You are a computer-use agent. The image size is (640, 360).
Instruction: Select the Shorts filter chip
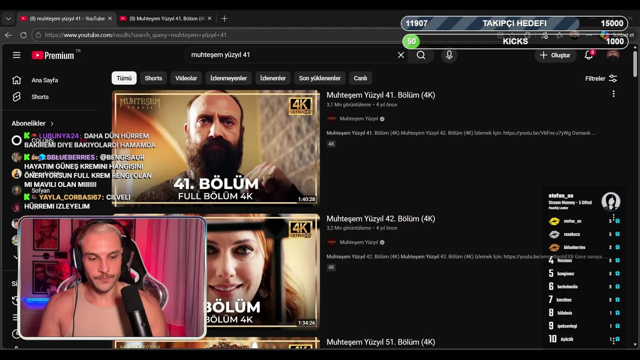(153, 78)
